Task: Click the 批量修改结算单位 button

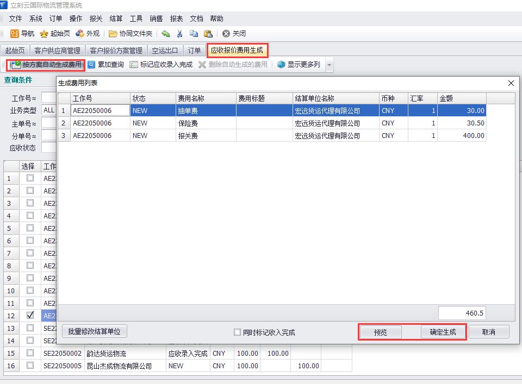Action: point(95,331)
